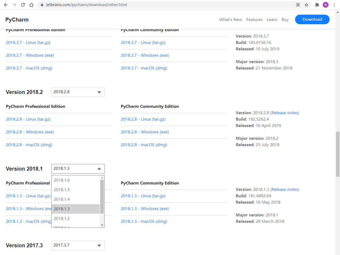Download Community 2018.1.3 Windows exe

click(x=145, y=209)
